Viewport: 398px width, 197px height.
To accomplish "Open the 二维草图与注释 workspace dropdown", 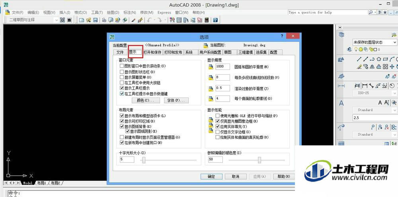I will [33, 20].
